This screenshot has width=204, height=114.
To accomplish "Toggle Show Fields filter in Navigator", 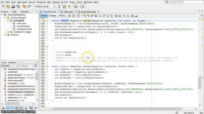I will pos(8,108).
